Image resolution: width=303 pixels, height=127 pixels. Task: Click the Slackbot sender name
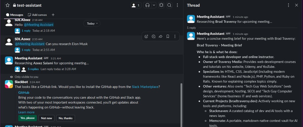tap(21, 82)
